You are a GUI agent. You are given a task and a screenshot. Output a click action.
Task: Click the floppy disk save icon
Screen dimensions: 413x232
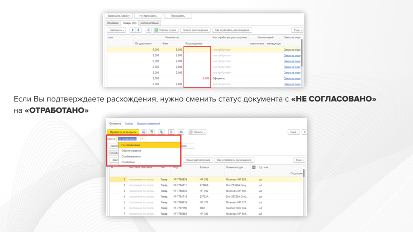tap(144, 132)
